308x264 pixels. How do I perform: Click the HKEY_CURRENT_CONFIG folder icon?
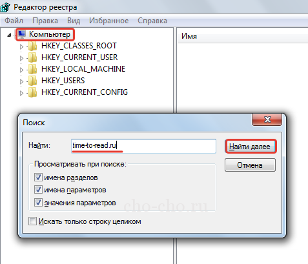pyautogui.click(x=32, y=92)
